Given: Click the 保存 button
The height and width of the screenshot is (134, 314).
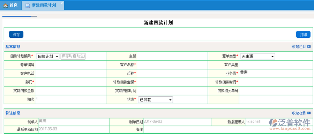Looking at the screenshot, I should pyautogui.click(x=16, y=35).
